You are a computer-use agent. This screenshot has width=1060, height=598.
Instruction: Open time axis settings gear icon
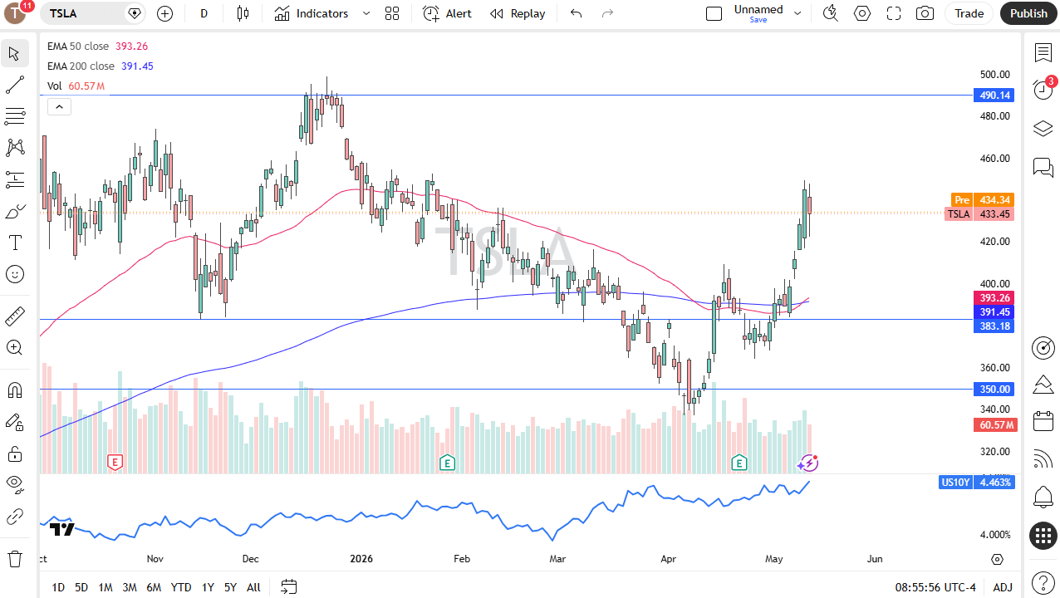pyautogui.click(x=997, y=559)
